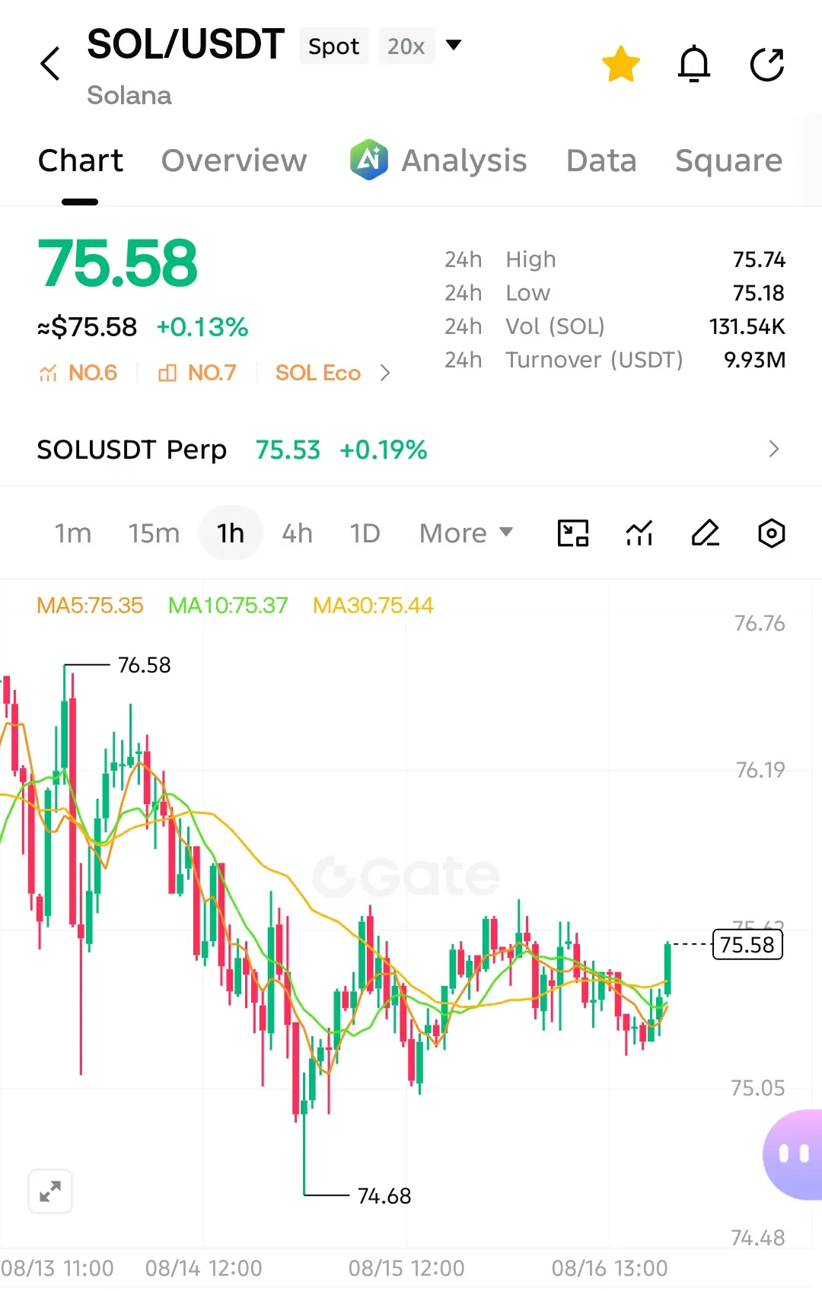Open the NO.6 ranking link
Viewport: 822px width, 1291px height.
coord(78,373)
